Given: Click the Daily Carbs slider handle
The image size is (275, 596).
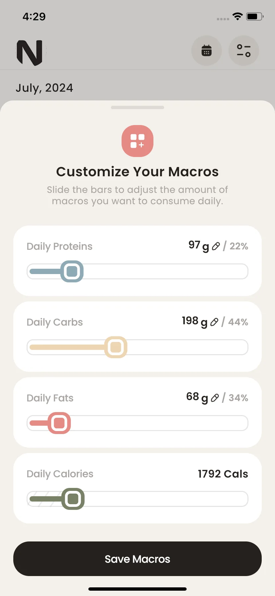Looking at the screenshot, I should point(116,347).
